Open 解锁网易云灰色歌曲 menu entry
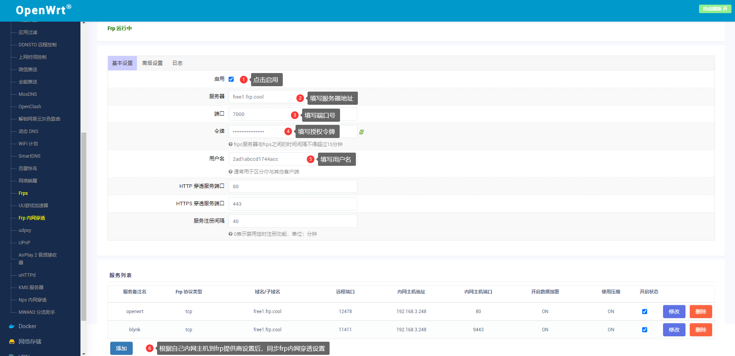The width and height of the screenshot is (735, 356). (39, 119)
